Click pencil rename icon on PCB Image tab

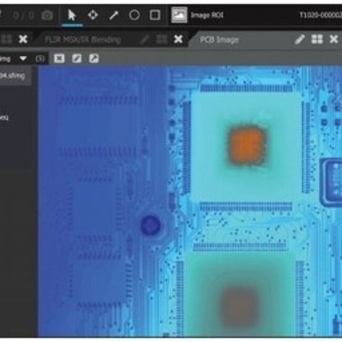click(x=299, y=39)
